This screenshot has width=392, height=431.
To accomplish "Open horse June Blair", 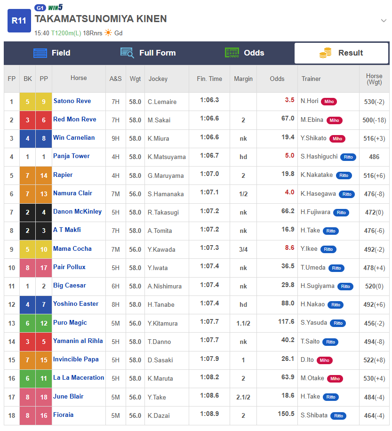I will (x=68, y=396).
